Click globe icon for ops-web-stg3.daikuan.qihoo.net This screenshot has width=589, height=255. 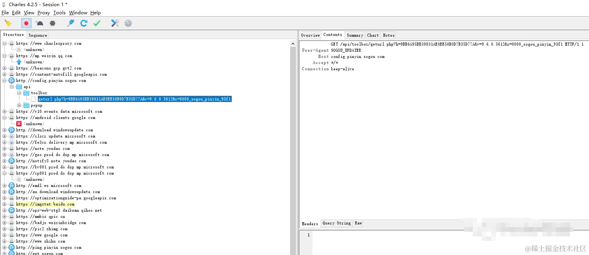[12, 211]
